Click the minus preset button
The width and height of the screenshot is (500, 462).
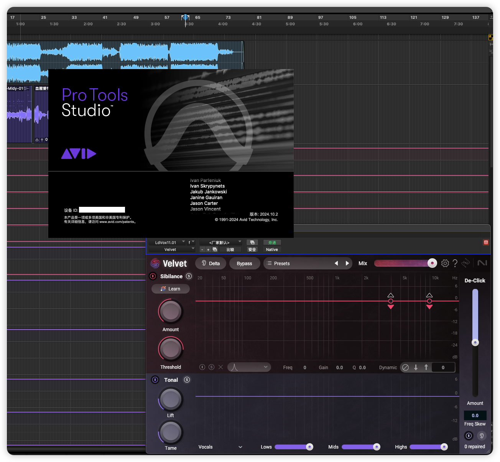(202, 249)
